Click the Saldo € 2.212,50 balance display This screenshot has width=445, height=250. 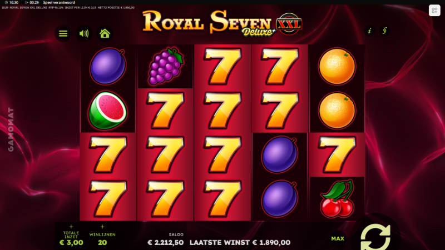pos(166,239)
